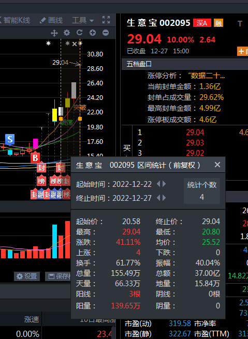
Task: Click the 阳量 value 139.65万
Action: 126,306
